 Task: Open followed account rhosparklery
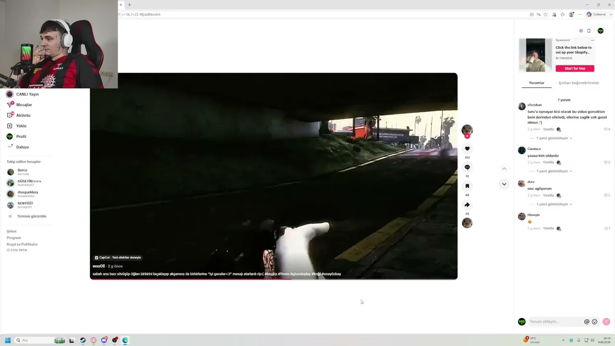tap(23, 194)
